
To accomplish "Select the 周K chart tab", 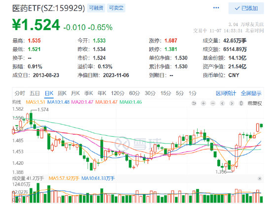I will pyautogui.click(x=62, y=93).
